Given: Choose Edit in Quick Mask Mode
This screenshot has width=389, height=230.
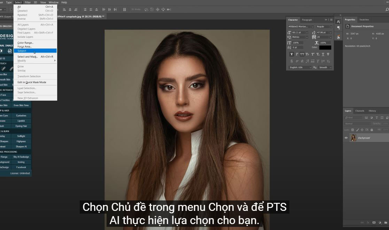Looking at the screenshot, I should pos(35,82).
